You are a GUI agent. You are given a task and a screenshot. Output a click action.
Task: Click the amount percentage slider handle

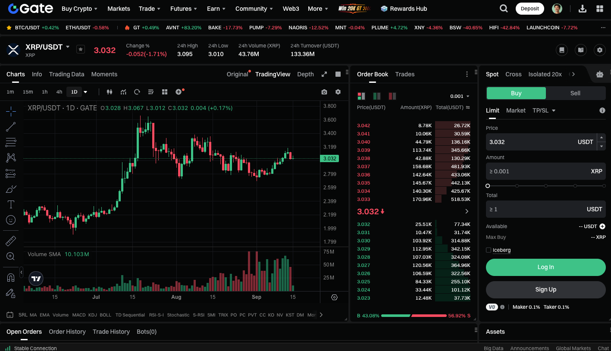click(488, 186)
